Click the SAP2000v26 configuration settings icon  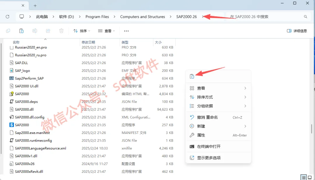click(x=12, y=164)
